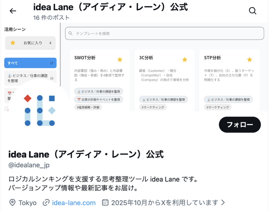Viewport: 270px width, 212px height.
Task: Click the link icon beside idea-lane.com
Action: (46, 203)
